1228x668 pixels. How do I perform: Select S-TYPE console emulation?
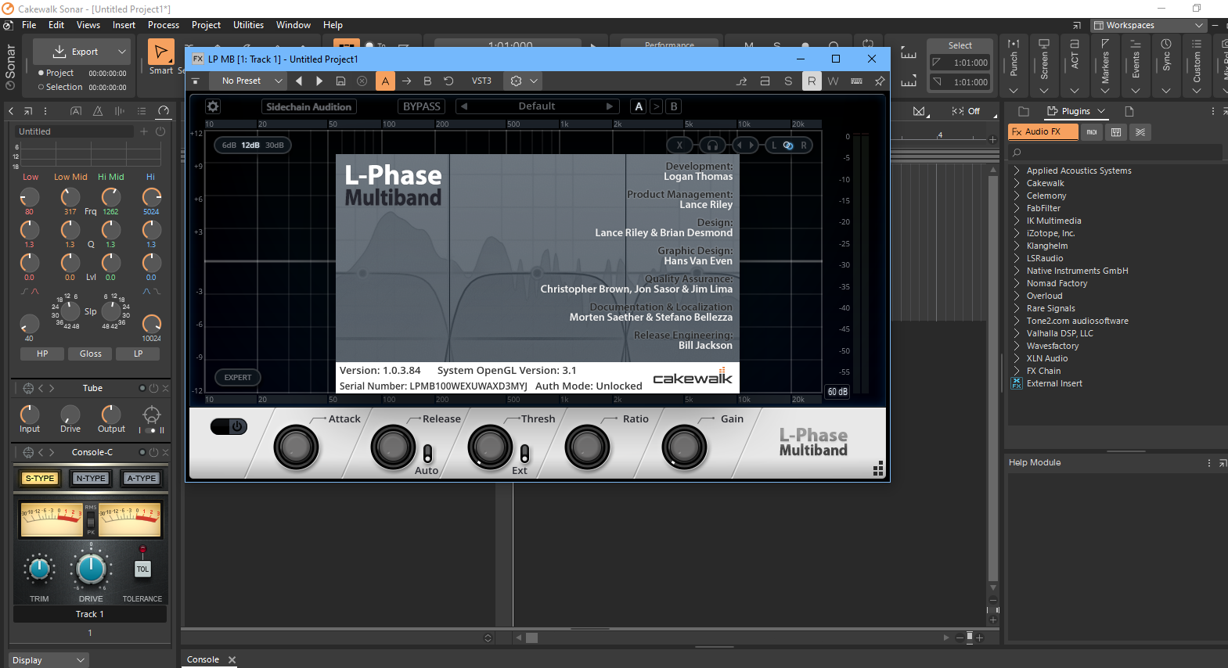[40, 478]
